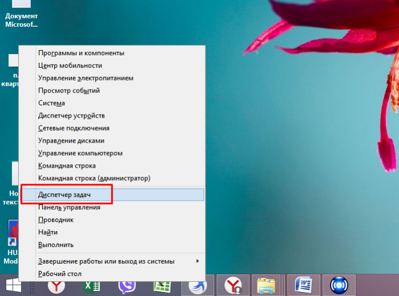The width and height of the screenshot is (399, 296).
Task: Select Управление дисками
Action: coord(112,140)
